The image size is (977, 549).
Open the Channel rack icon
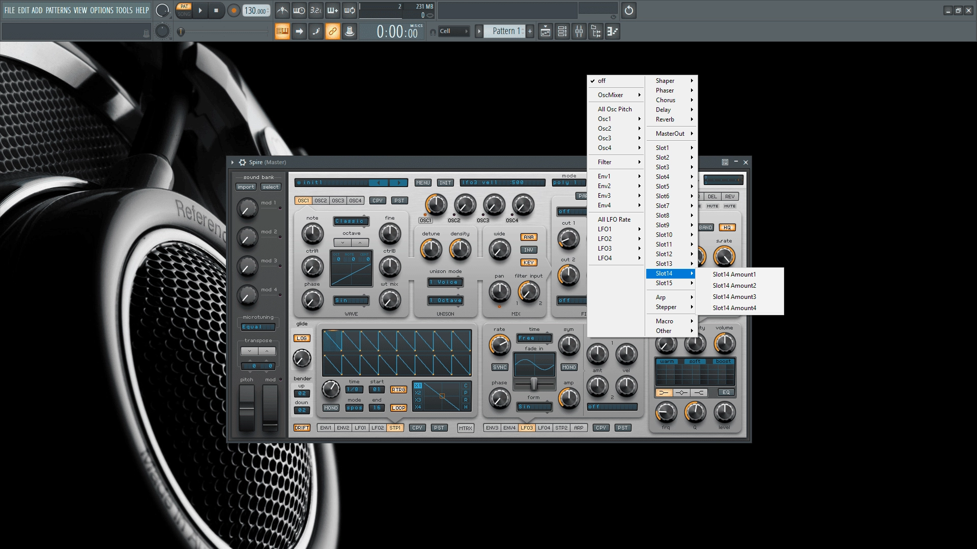click(562, 32)
